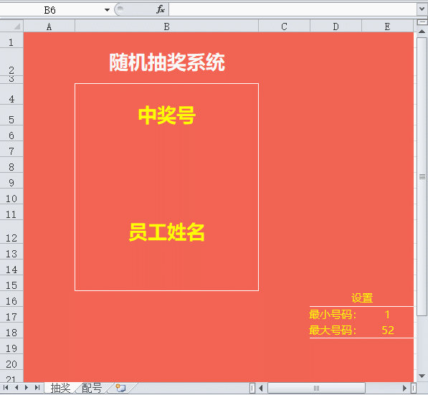This screenshot has height=395, width=428.
Task: Go to next sheet tab arrow
Action: click(27, 387)
